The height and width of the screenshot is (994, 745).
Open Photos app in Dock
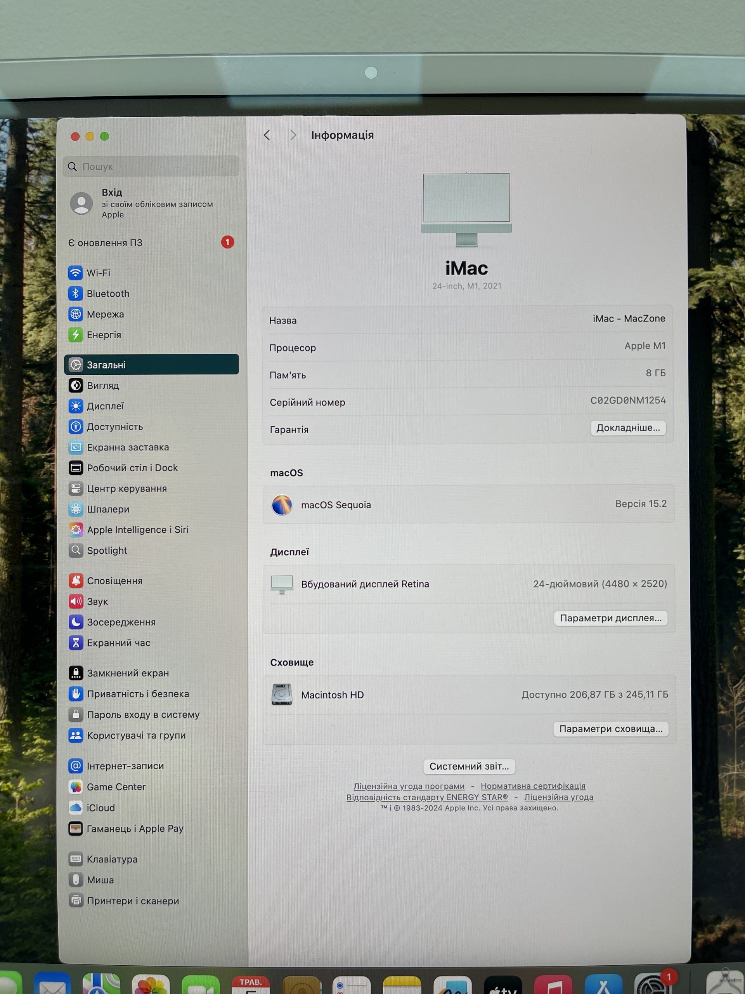[151, 985]
